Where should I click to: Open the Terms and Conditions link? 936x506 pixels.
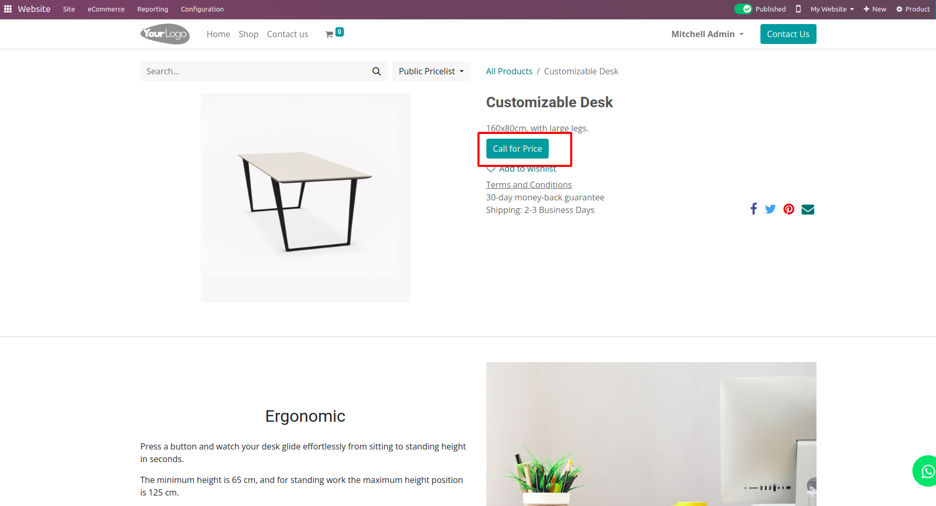(x=528, y=185)
